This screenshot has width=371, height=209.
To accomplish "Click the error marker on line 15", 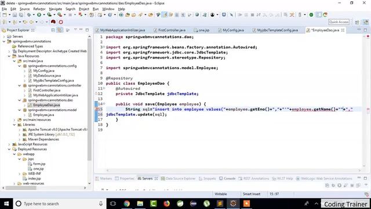I will tap(97, 109).
